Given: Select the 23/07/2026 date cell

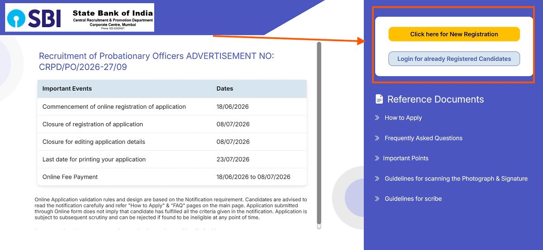Looking at the screenshot, I should click(x=233, y=159).
